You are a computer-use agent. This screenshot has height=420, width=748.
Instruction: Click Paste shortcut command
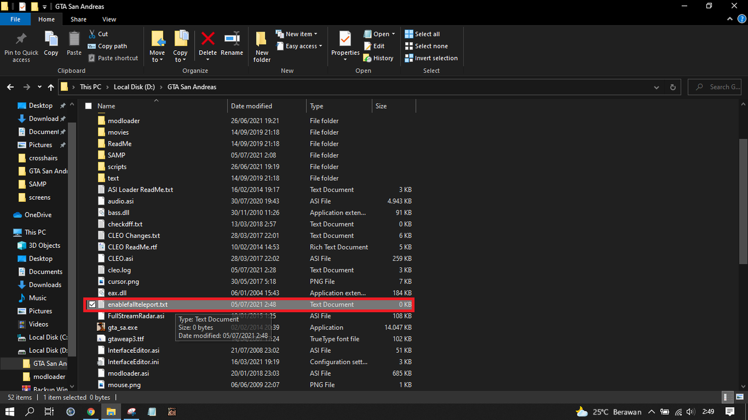113,58
